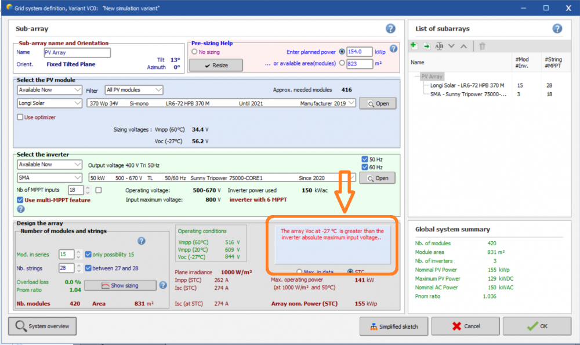Click the PV Array name input field
The image size is (580, 345).
[x=77, y=52]
